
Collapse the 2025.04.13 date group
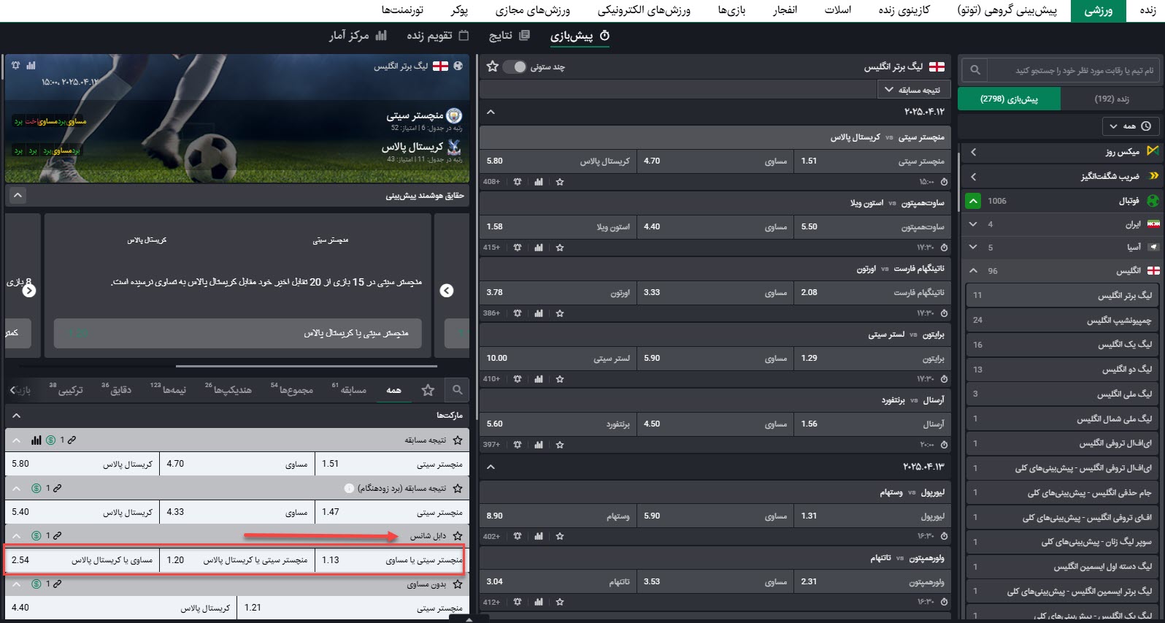tap(491, 467)
